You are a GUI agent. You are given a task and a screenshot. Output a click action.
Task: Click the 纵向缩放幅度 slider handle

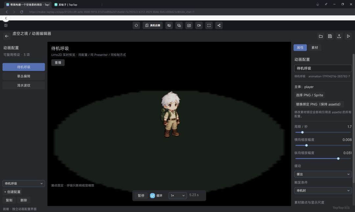pos(338,158)
